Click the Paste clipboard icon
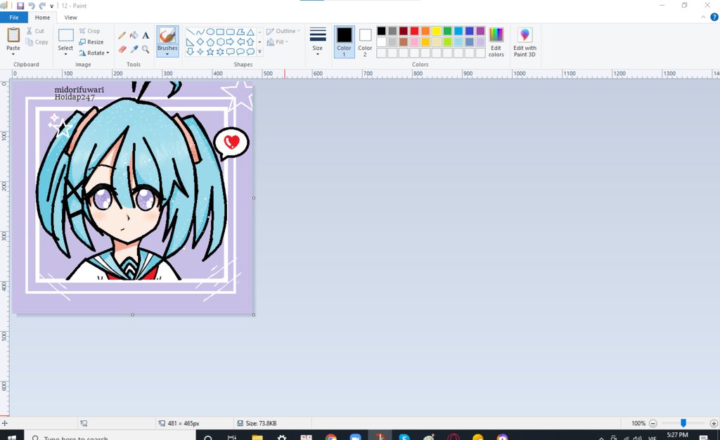 tap(13, 34)
